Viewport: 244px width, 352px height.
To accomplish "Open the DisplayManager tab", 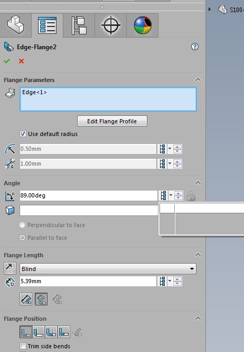I will click(x=143, y=25).
